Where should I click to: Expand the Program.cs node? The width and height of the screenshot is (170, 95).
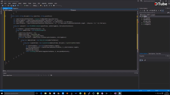pos(142,24)
